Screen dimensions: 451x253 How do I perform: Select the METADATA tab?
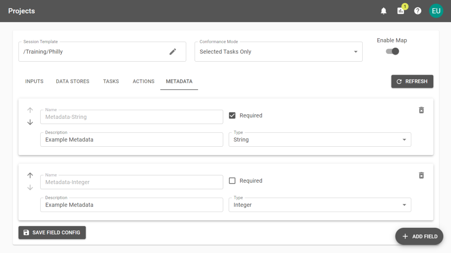tap(179, 81)
